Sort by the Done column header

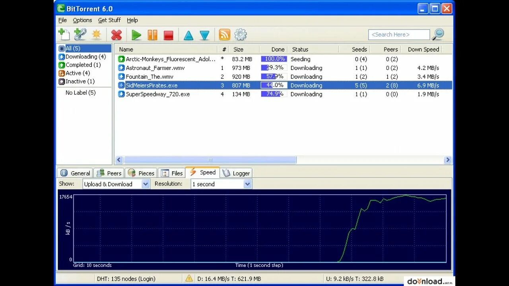273,49
